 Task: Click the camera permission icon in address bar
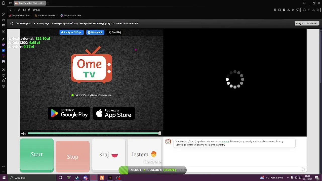(25, 10)
